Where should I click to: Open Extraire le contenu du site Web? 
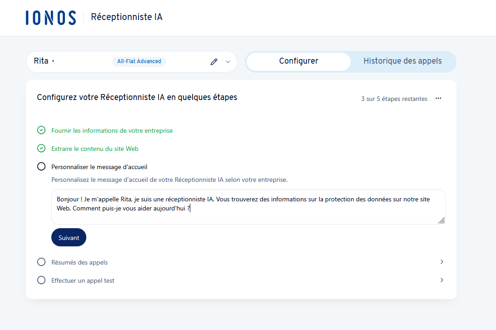pos(95,149)
